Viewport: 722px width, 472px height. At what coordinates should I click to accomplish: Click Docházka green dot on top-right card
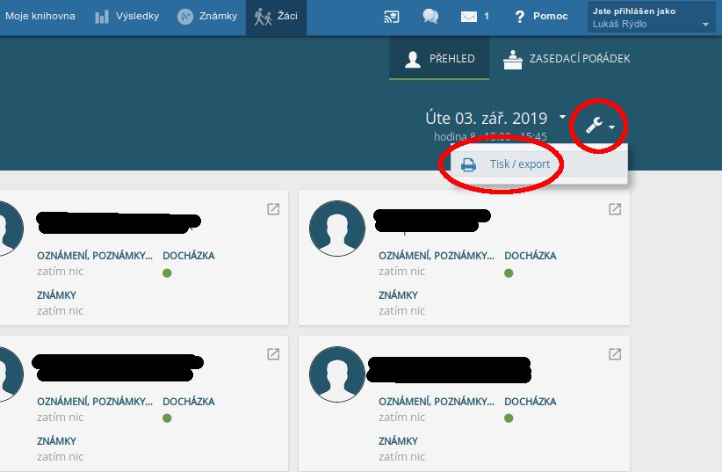(x=509, y=273)
